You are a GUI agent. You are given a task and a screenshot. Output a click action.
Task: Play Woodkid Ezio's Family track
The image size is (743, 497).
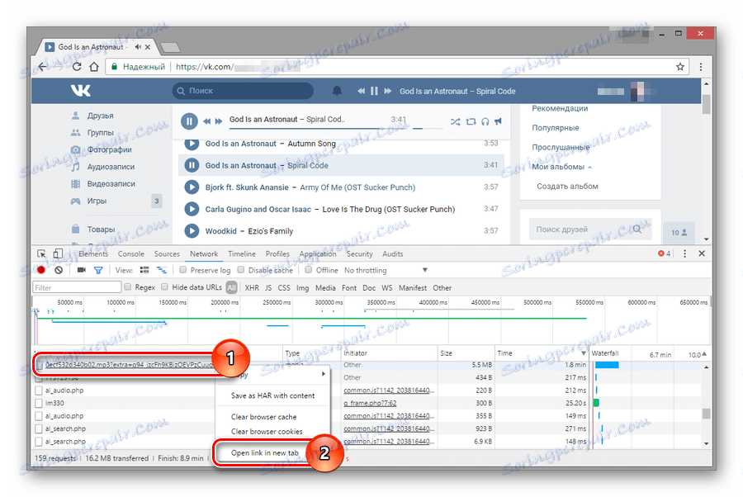tap(192, 230)
